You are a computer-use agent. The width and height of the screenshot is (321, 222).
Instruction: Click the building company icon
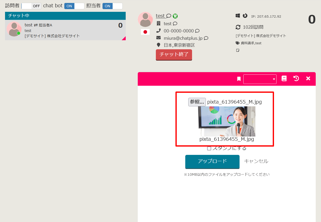pyautogui.click(x=158, y=23)
